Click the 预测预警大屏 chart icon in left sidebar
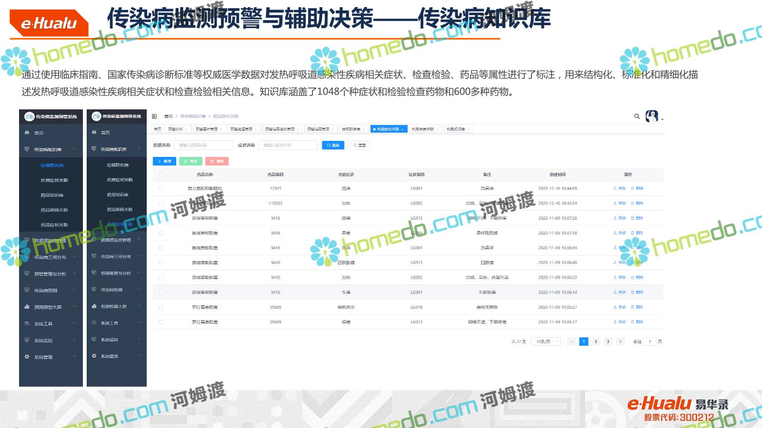The width and height of the screenshot is (762, 428). (27, 307)
